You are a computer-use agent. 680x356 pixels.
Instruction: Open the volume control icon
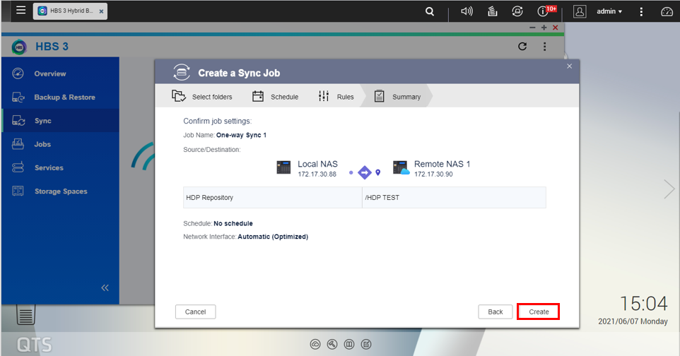[467, 11]
